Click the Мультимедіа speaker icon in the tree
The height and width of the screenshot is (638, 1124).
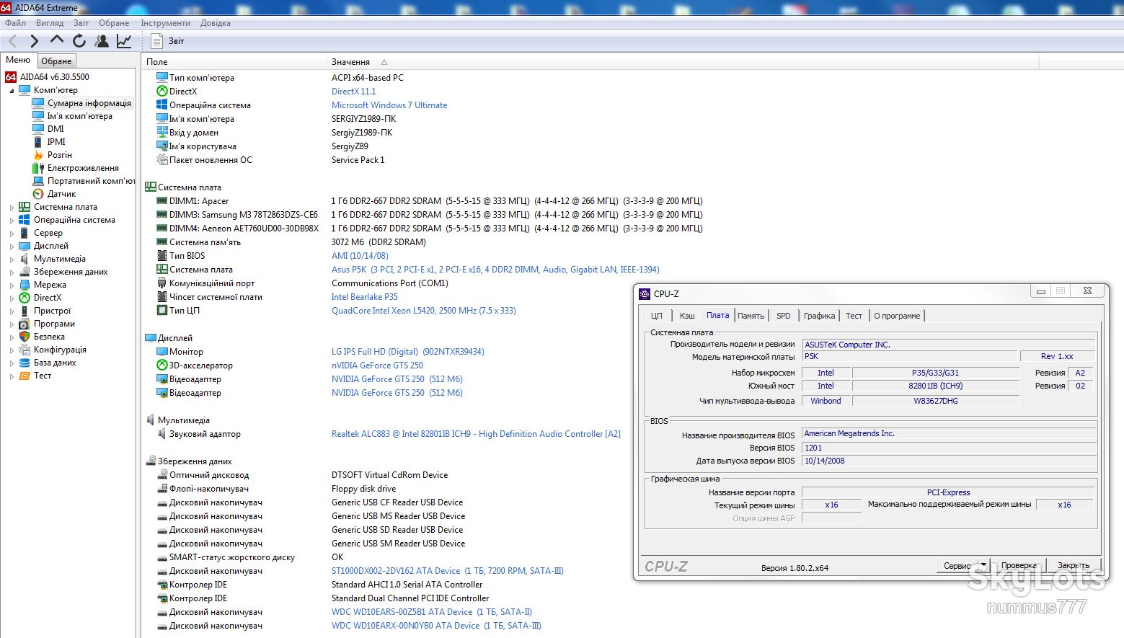point(25,259)
